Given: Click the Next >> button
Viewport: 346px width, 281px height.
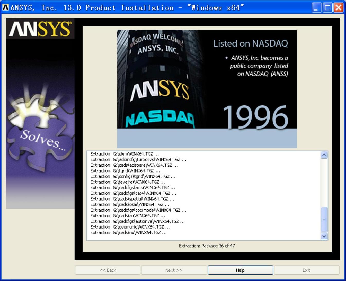Looking at the screenshot, I should 174,270.
